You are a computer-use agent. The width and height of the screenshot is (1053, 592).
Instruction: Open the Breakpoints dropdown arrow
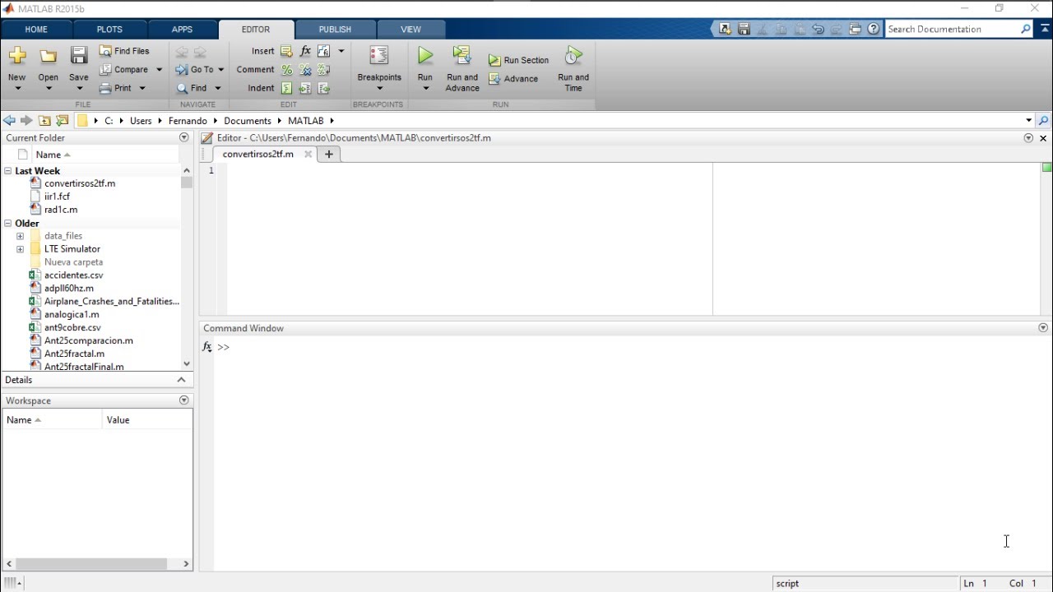coord(379,89)
